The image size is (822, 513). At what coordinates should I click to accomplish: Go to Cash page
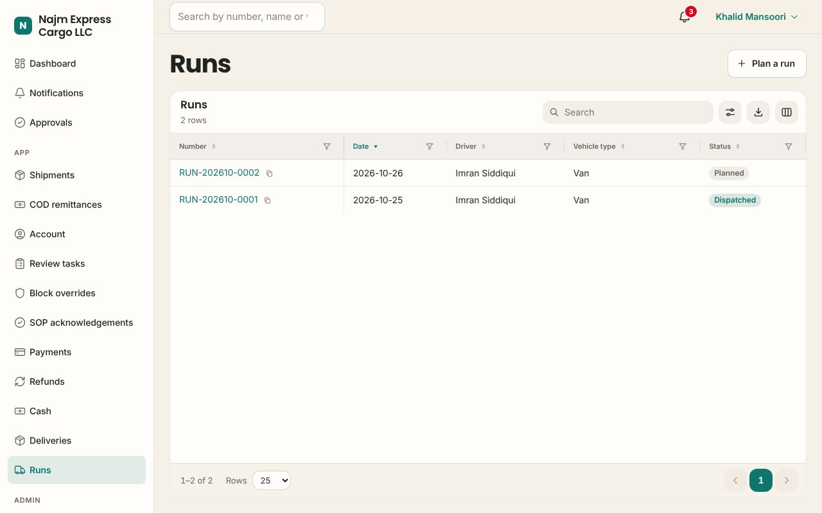[77, 411]
